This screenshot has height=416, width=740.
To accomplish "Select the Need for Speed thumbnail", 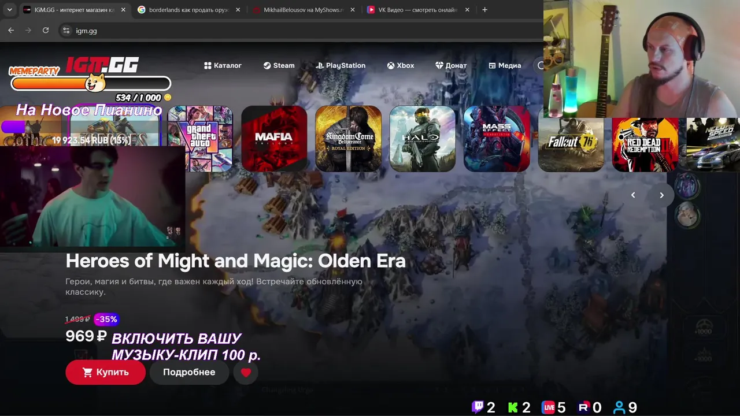I will pos(713,144).
